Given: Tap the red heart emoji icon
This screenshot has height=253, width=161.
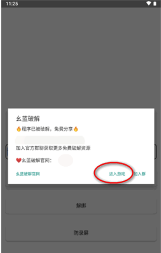Looking at the screenshot, I should pyautogui.click(x=19, y=160).
